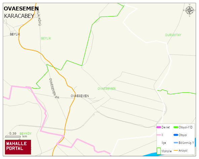Image resolution: width=199 pixels, height=159 pixels.
Task: Click the Mahalle Portal logo
Action: 18,147
